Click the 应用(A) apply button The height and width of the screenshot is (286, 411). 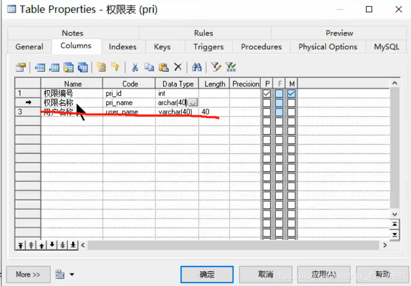click(x=324, y=275)
